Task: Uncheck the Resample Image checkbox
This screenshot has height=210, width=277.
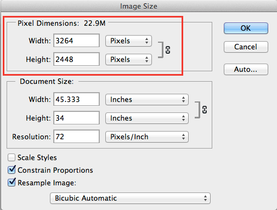Action: 12,182
